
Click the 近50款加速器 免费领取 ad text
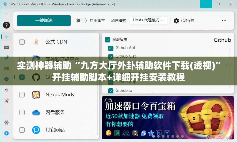point(135,116)
